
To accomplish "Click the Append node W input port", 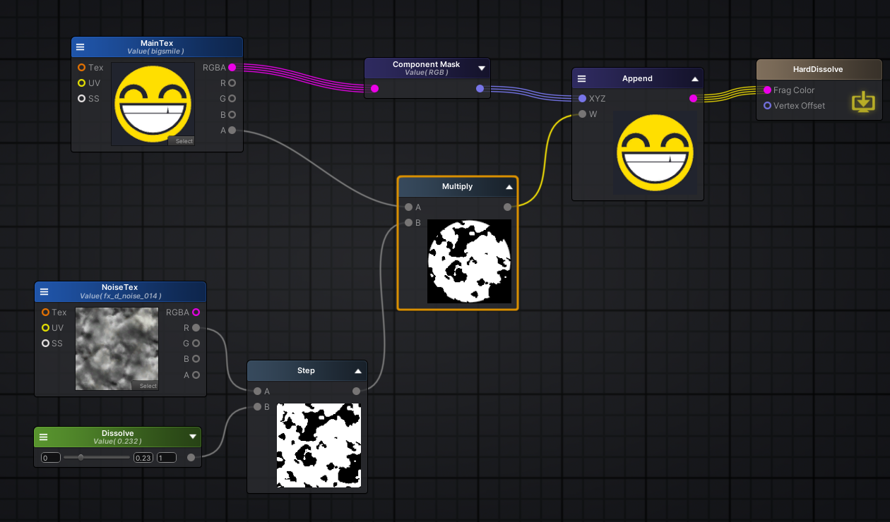I will click(x=582, y=114).
